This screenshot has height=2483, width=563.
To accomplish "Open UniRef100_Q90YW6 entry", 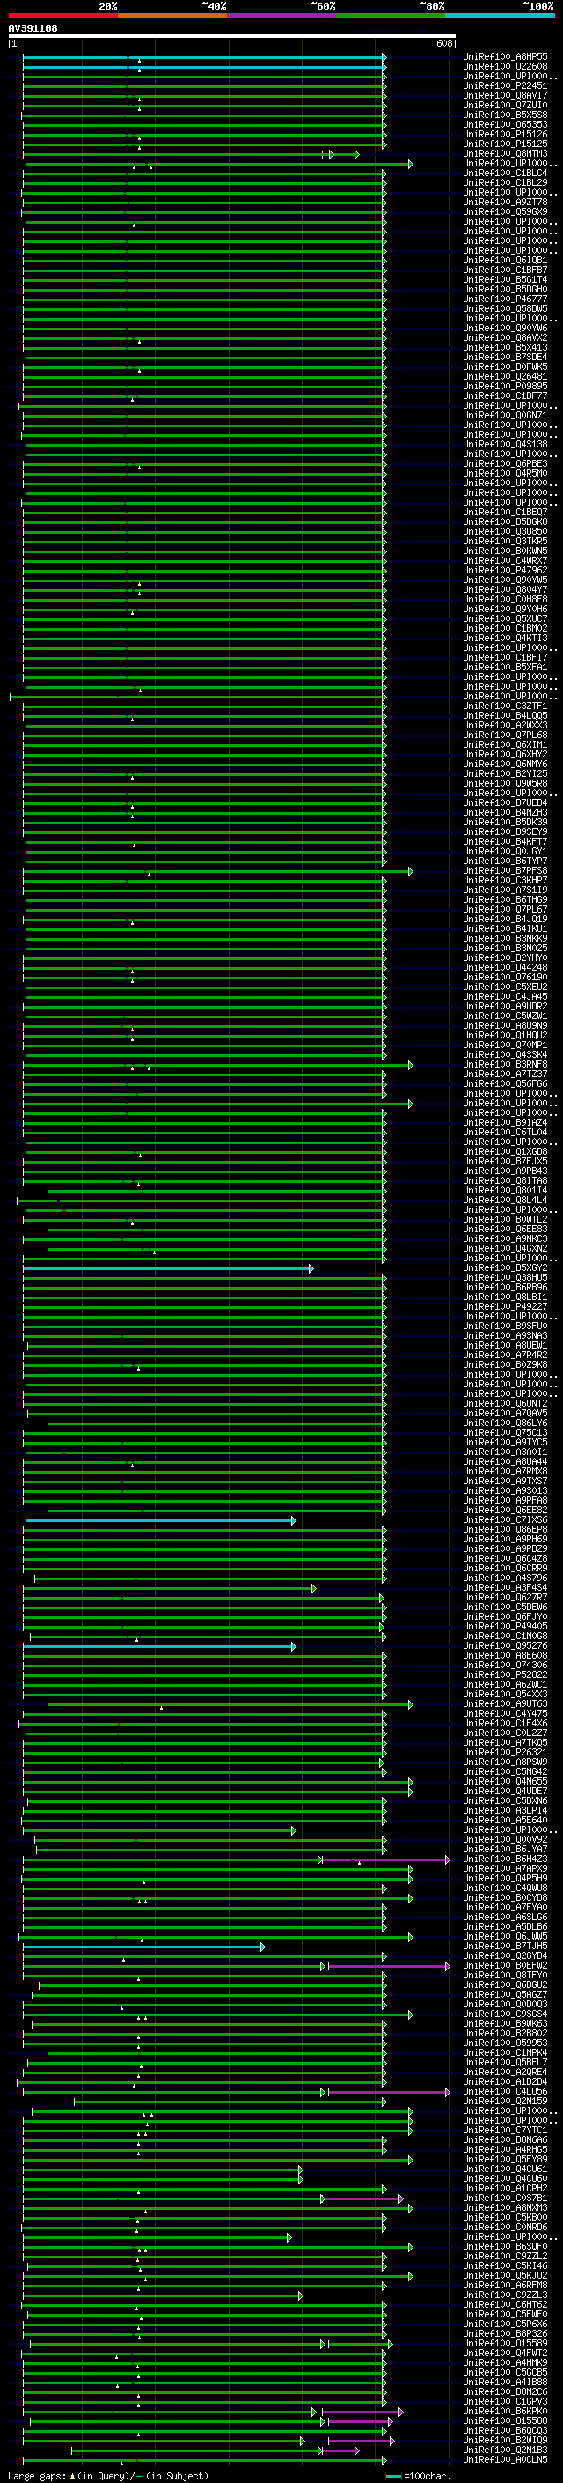I will (505, 329).
